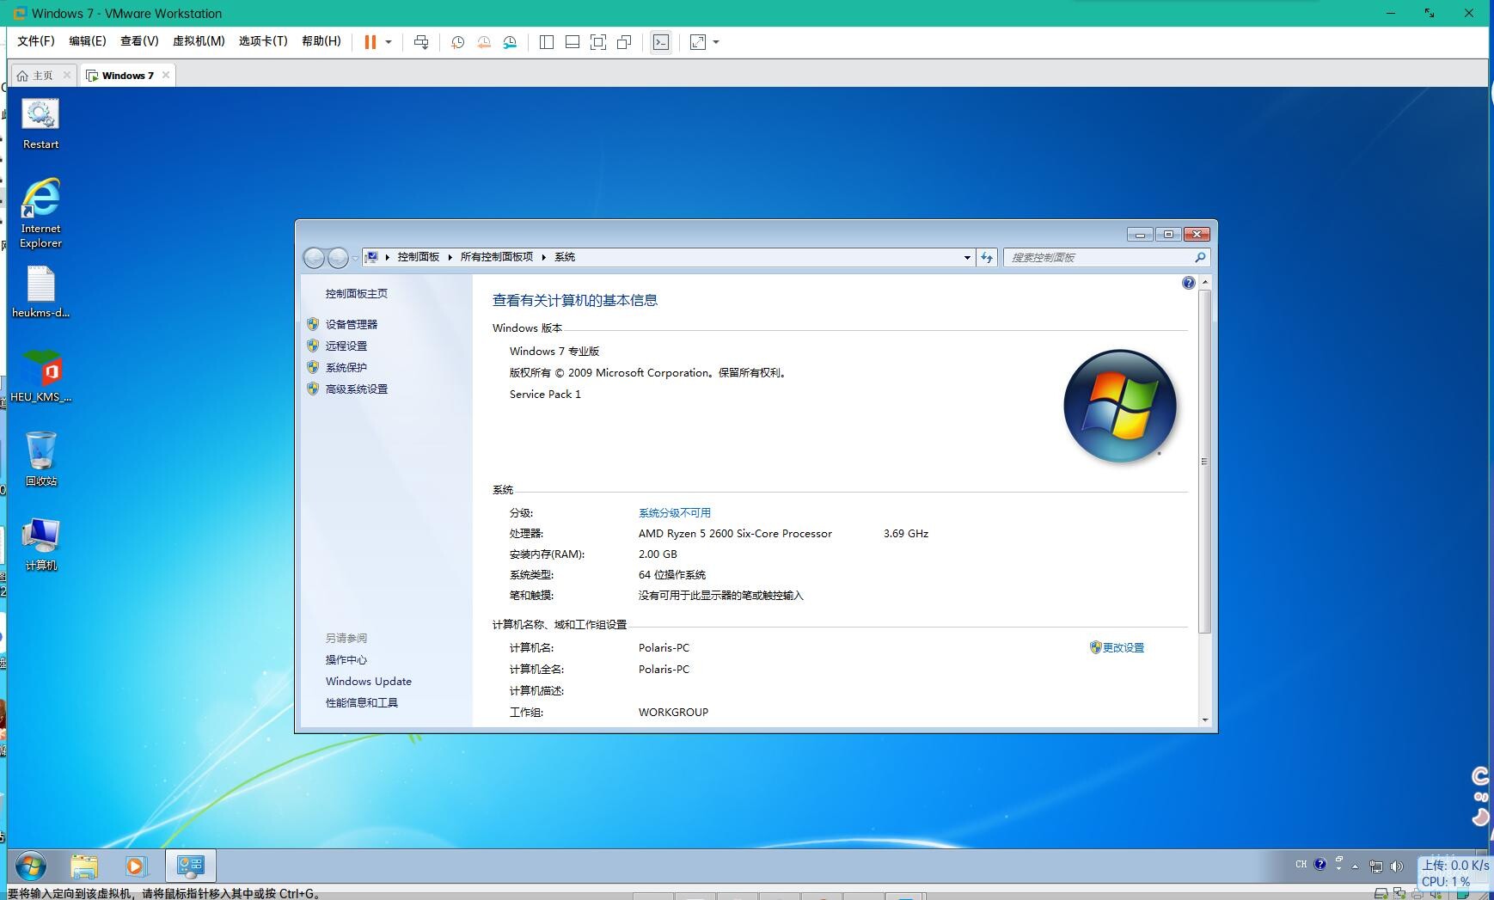Open the snapshot manager wrench-clock icon
The height and width of the screenshot is (900, 1494).
click(x=510, y=42)
